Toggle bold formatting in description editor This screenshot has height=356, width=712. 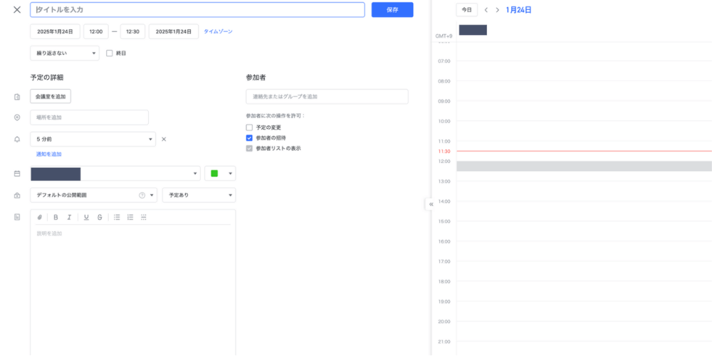click(x=56, y=217)
